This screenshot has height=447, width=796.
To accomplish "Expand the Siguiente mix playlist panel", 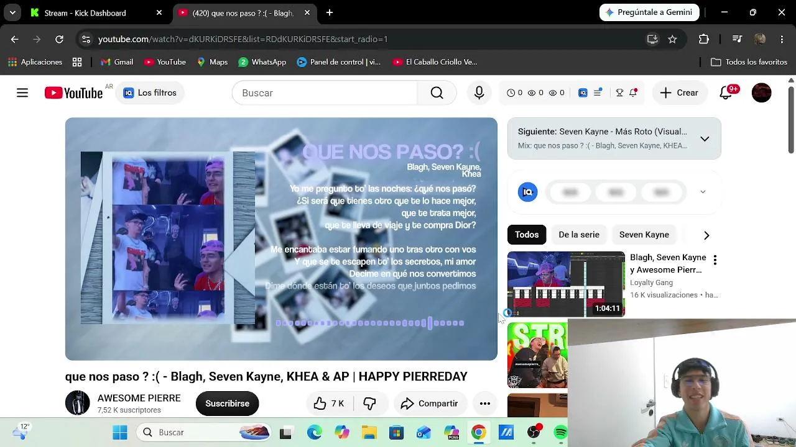I will coord(705,139).
